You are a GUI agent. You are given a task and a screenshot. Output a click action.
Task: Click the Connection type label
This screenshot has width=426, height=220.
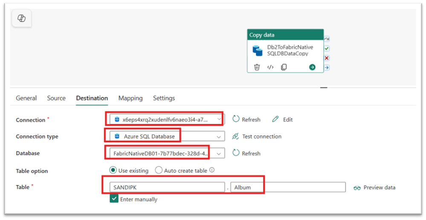[37, 137]
